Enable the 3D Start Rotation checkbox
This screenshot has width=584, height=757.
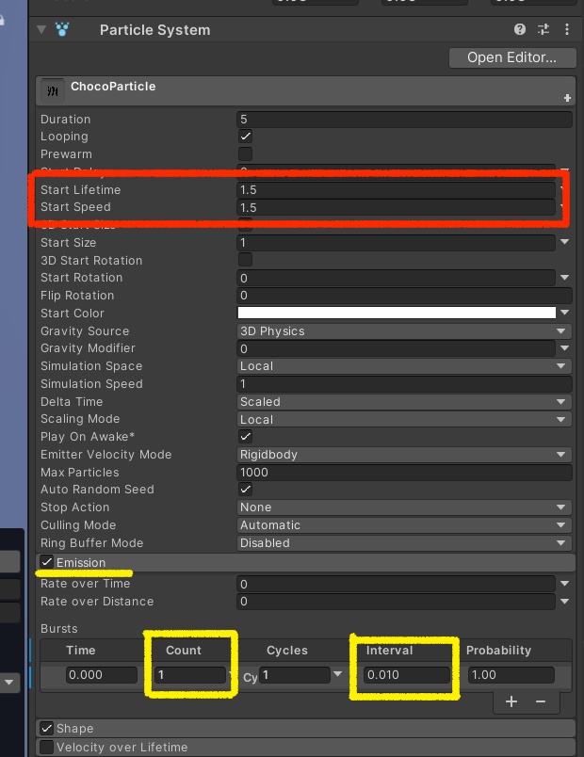point(246,260)
